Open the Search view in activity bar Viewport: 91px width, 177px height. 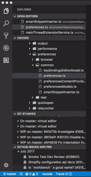tap(6, 24)
